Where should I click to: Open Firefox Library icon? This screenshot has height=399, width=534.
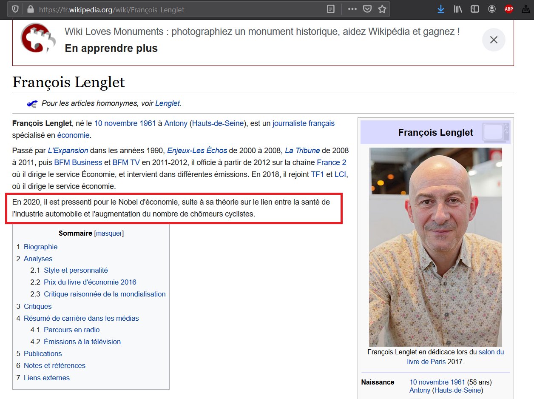click(x=458, y=9)
